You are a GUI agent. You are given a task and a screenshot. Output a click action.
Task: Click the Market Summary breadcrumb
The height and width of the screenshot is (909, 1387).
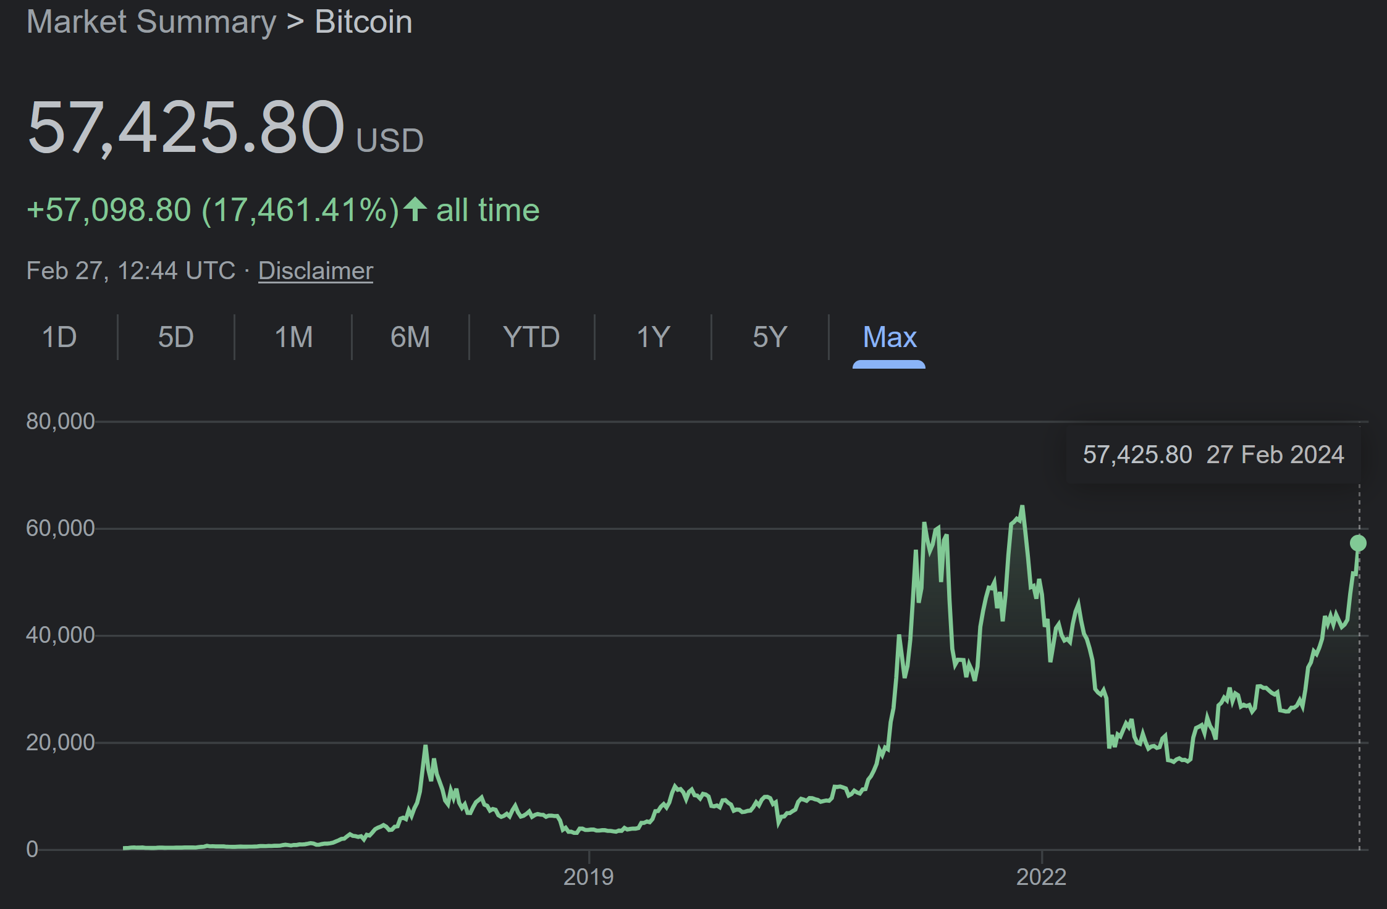pyautogui.click(x=151, y=22)
